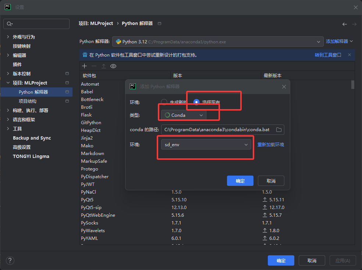The height and width of the screenshot is (270, 362).
Task: Click 确定 in the add interpreter dialog
Action: point(240,181)
